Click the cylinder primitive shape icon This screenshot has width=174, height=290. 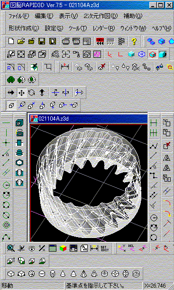(42, 273)
